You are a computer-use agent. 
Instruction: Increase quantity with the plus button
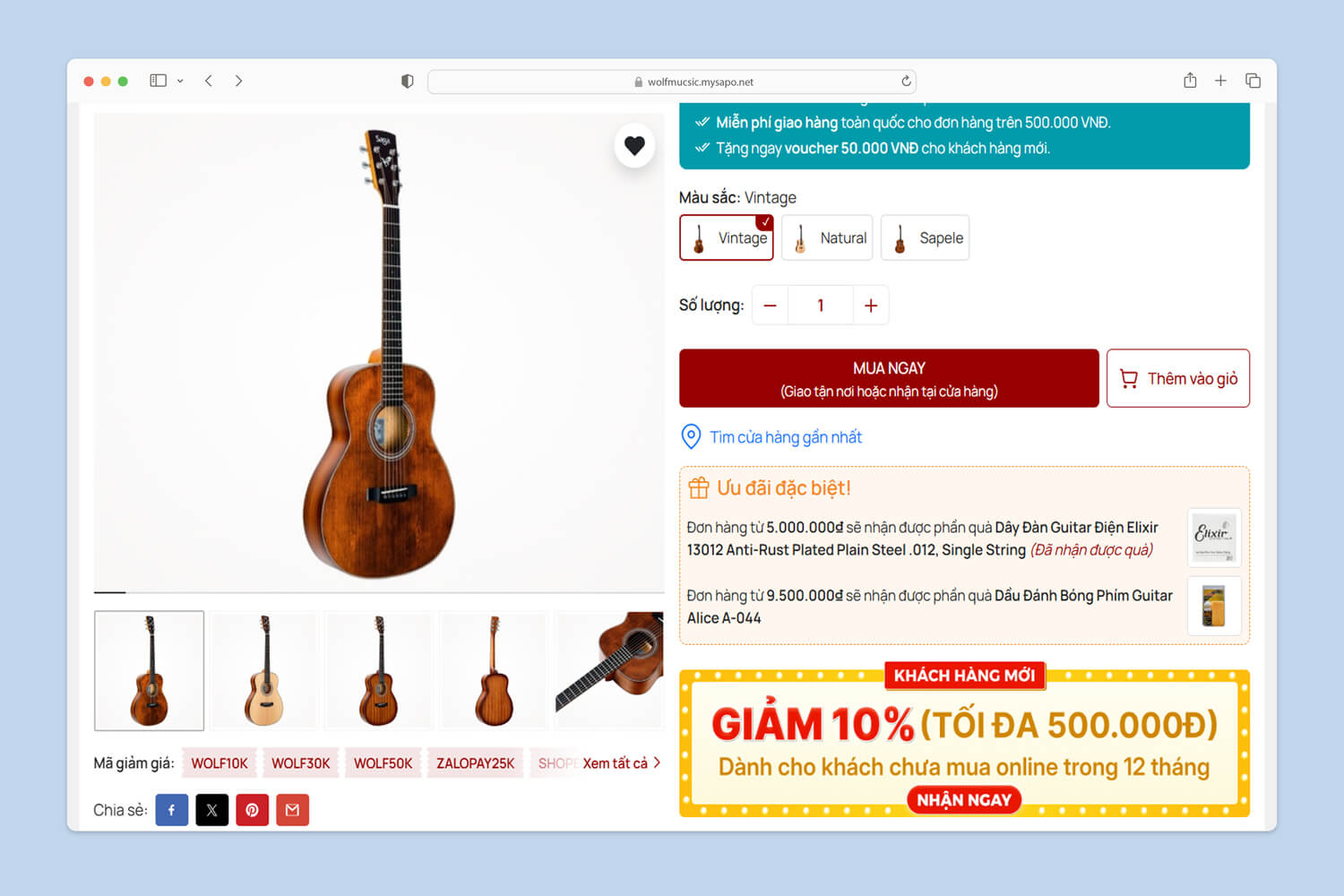tap(870, 306)
